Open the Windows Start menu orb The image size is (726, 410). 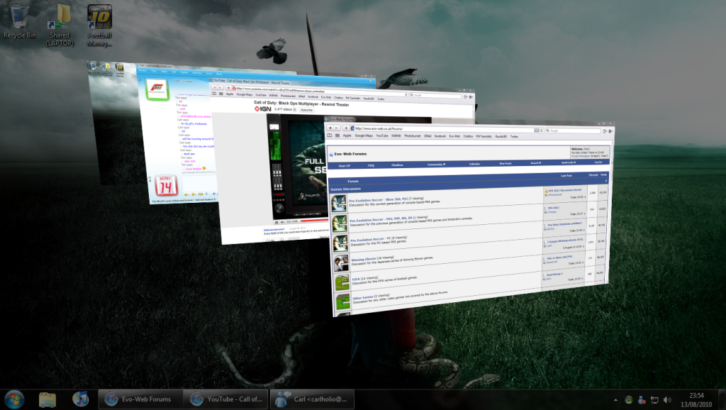point(14,399)
